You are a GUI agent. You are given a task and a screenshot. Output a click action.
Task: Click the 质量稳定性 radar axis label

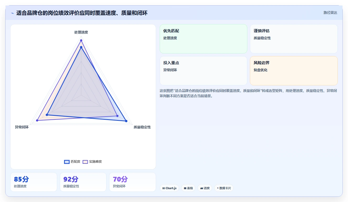pyautogui.click(x=142, y=127)
